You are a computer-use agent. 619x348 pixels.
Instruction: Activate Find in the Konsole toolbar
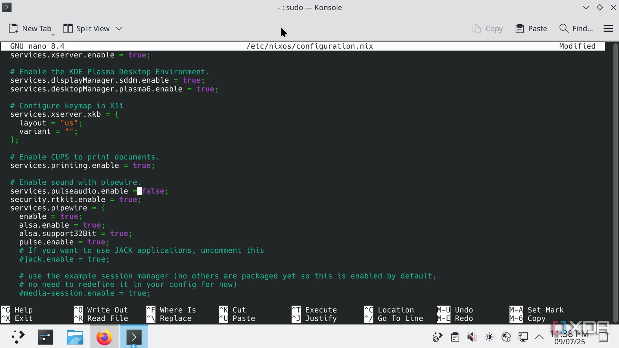(x=576, y=28)
